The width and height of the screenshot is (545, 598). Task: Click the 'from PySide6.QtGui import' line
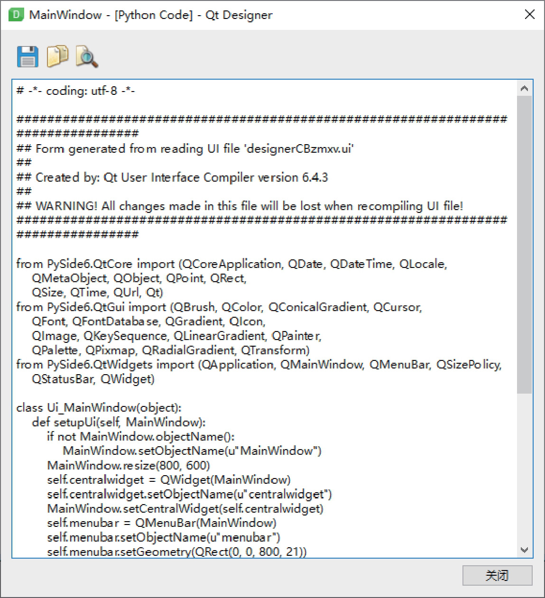[219, 307]
